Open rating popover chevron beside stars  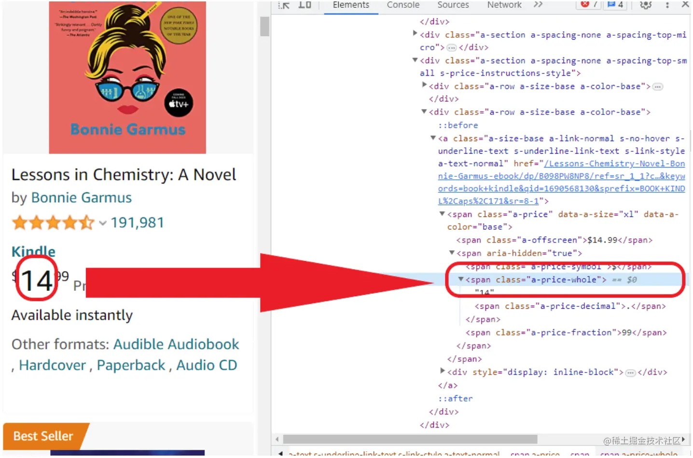click(102, 223)
